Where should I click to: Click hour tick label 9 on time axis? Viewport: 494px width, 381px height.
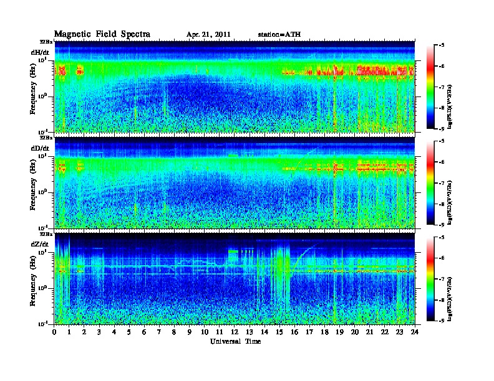tap(190, 332)
